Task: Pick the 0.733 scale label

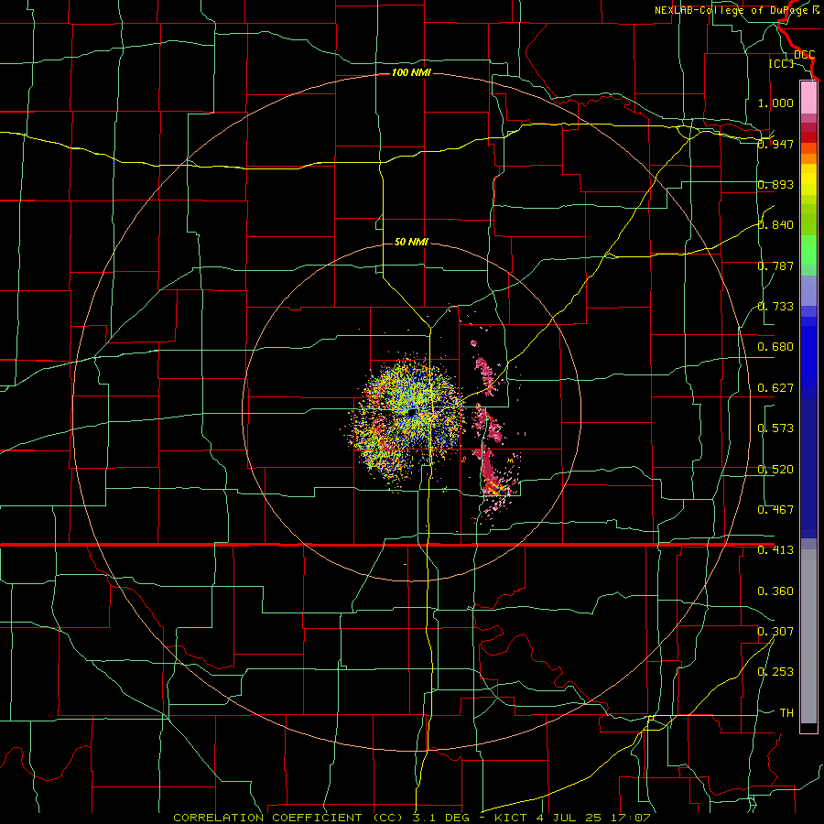Action: pos(775,307)
